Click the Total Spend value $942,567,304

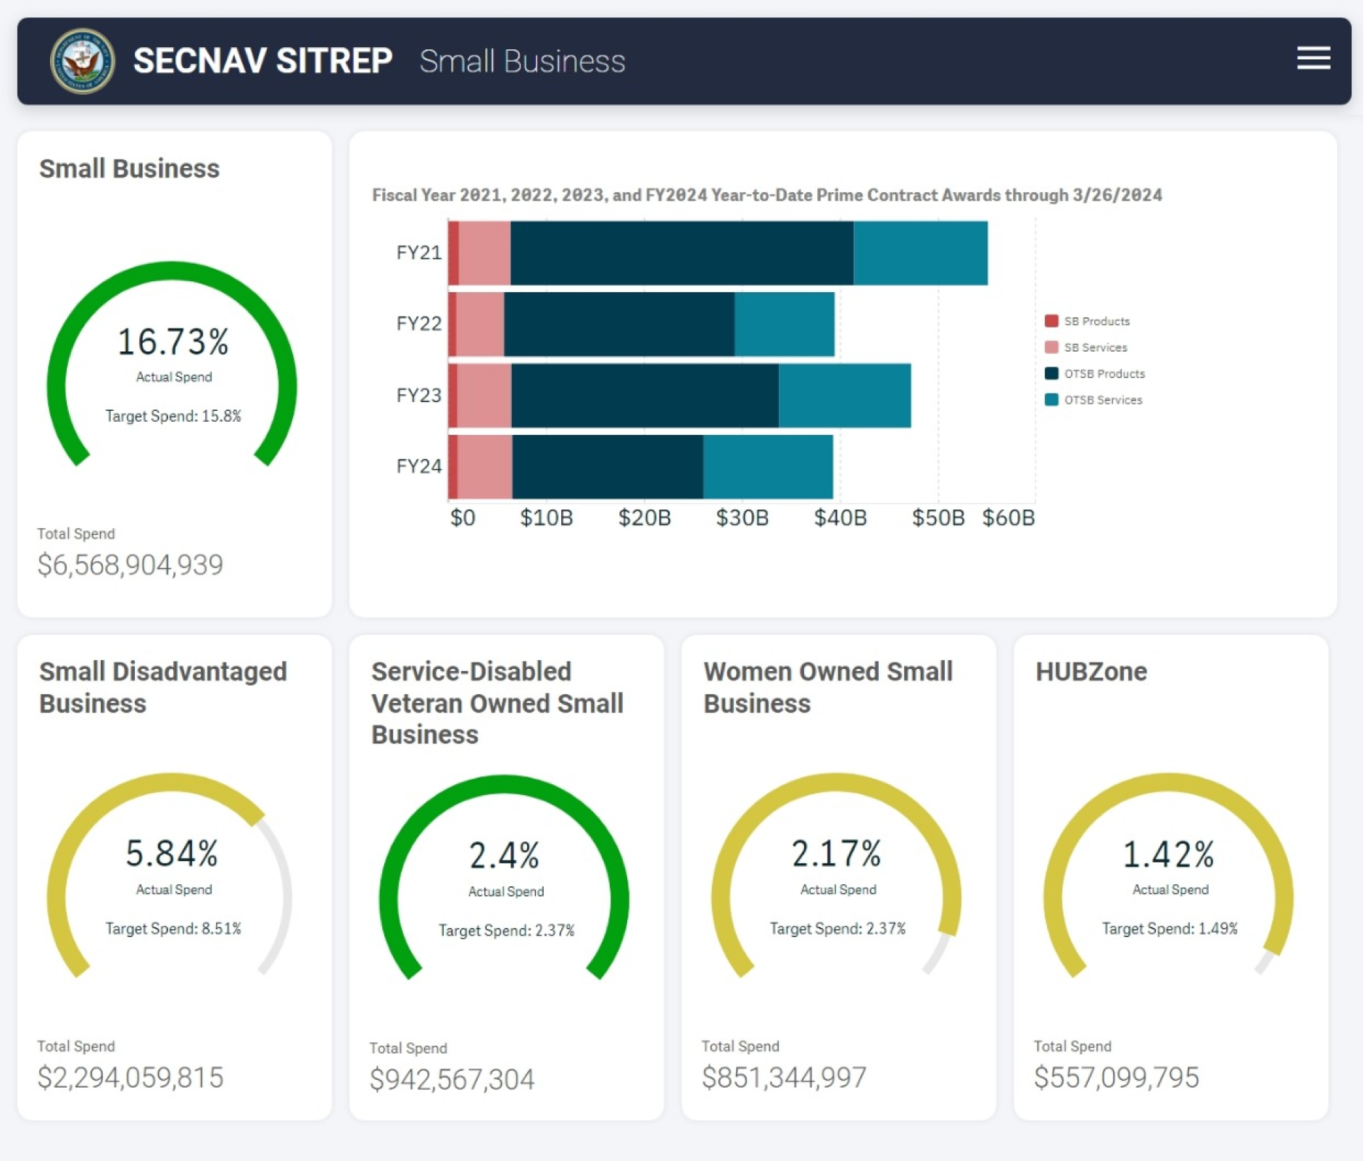tap(452, 1079)
